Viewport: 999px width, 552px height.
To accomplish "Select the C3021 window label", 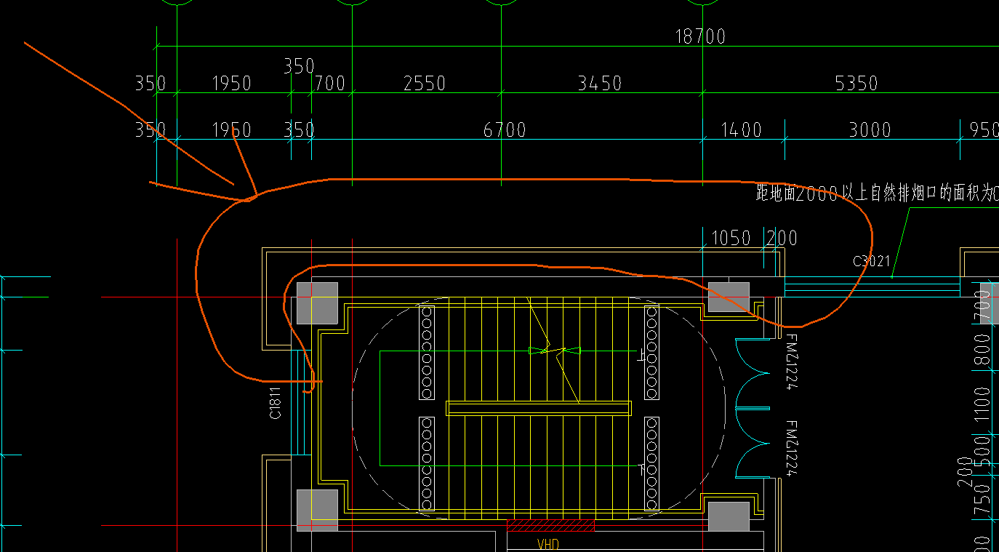I will tap(871, 261).
